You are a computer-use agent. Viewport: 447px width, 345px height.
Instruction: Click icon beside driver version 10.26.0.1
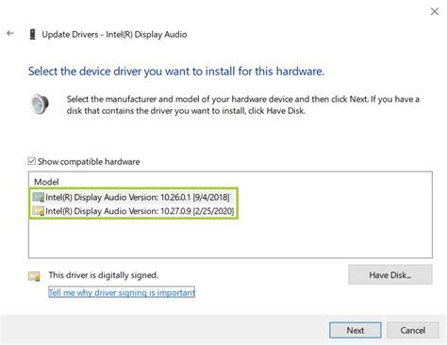pos(39,197)
